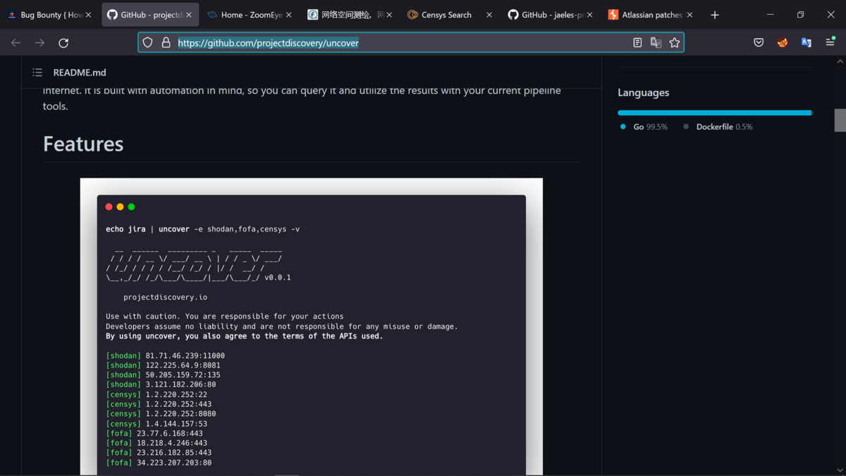Restore down the Firefox window

(800, 15)
